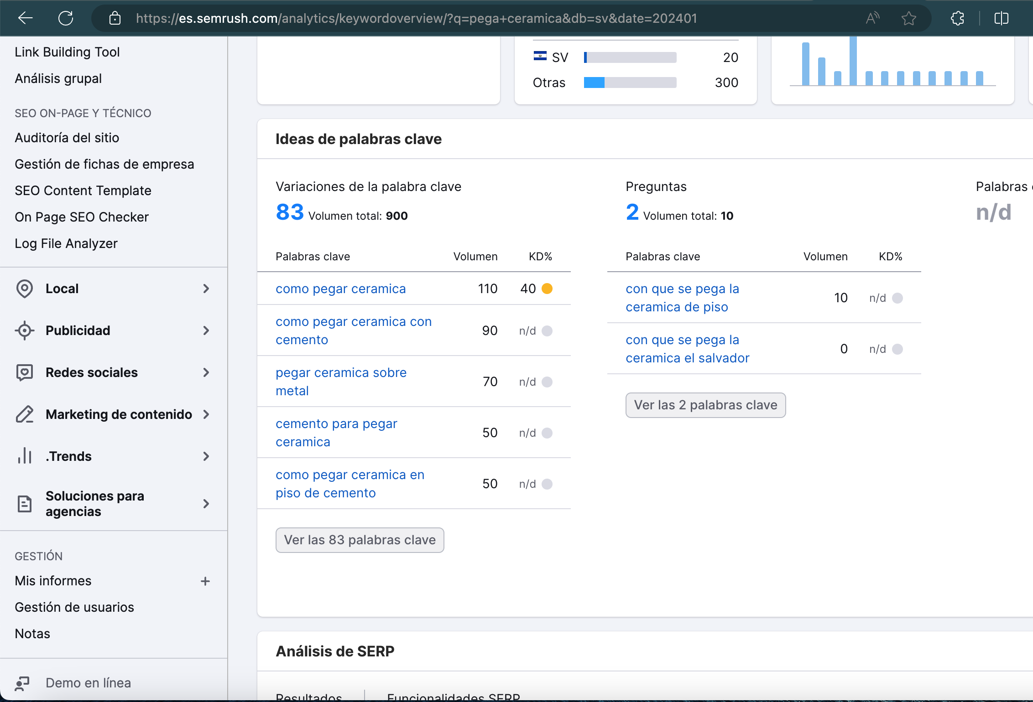1033x702 pixels.
Task: Open keyword pegar ceramica sobre metal
Action: tap(341, 382)
